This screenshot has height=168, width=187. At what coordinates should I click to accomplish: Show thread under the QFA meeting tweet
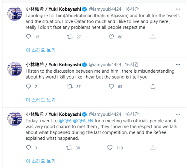click(x=40, y=161)
